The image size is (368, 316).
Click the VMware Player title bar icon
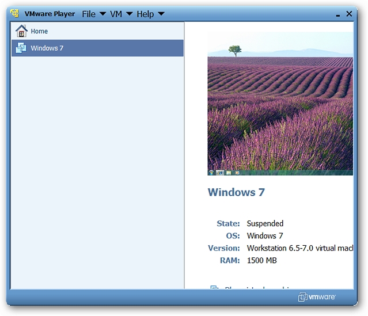14,13
